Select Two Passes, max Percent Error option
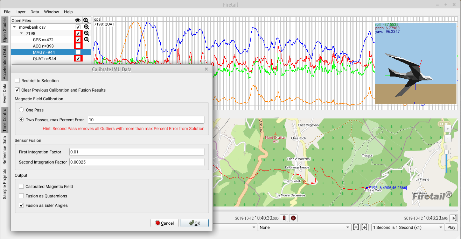461x239 pixels. (x=21, y=120)
